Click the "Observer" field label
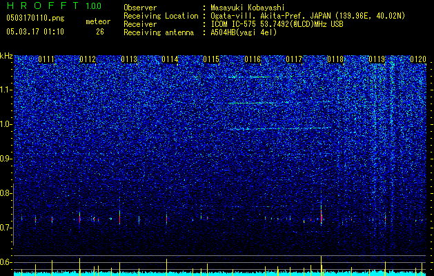434x276 pixels. pyautogui.click(x=140, y=8)
